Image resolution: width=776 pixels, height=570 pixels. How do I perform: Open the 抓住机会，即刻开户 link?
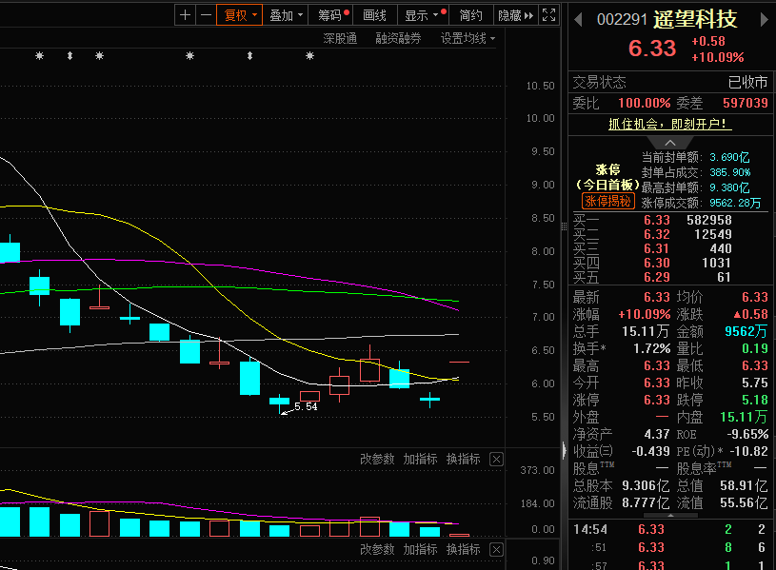[x=670, y=124]
